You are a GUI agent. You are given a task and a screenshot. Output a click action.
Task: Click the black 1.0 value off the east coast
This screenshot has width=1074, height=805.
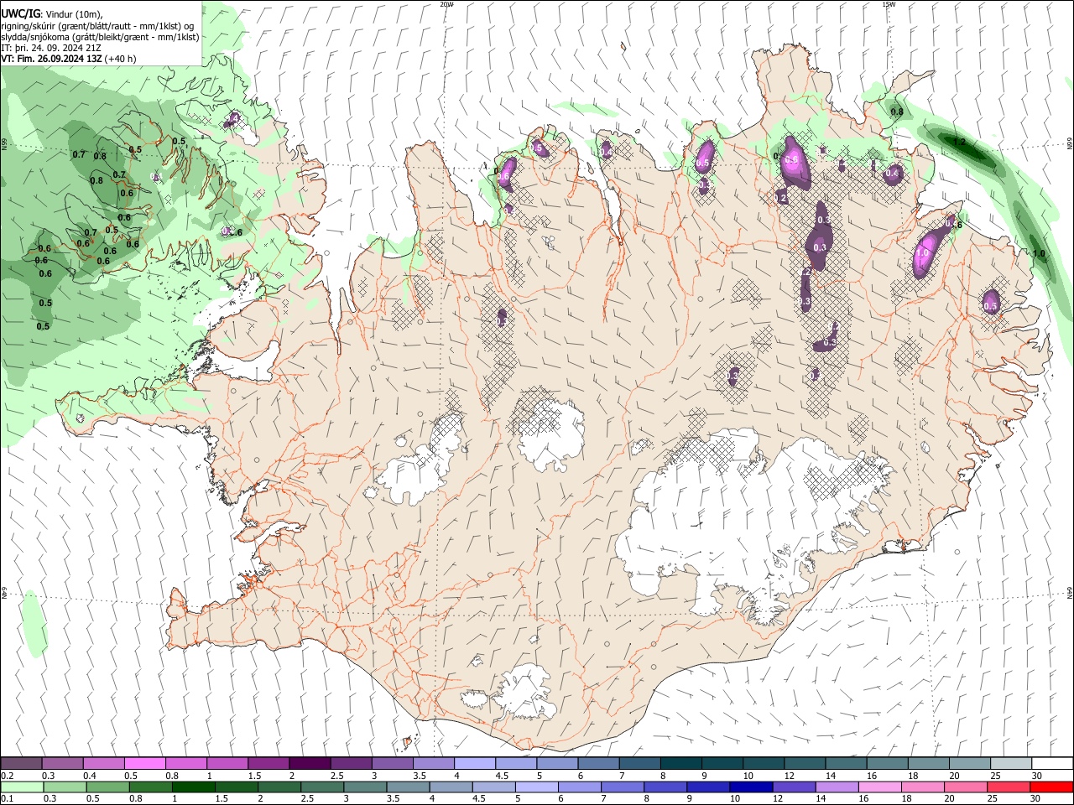click(1039, 254)
